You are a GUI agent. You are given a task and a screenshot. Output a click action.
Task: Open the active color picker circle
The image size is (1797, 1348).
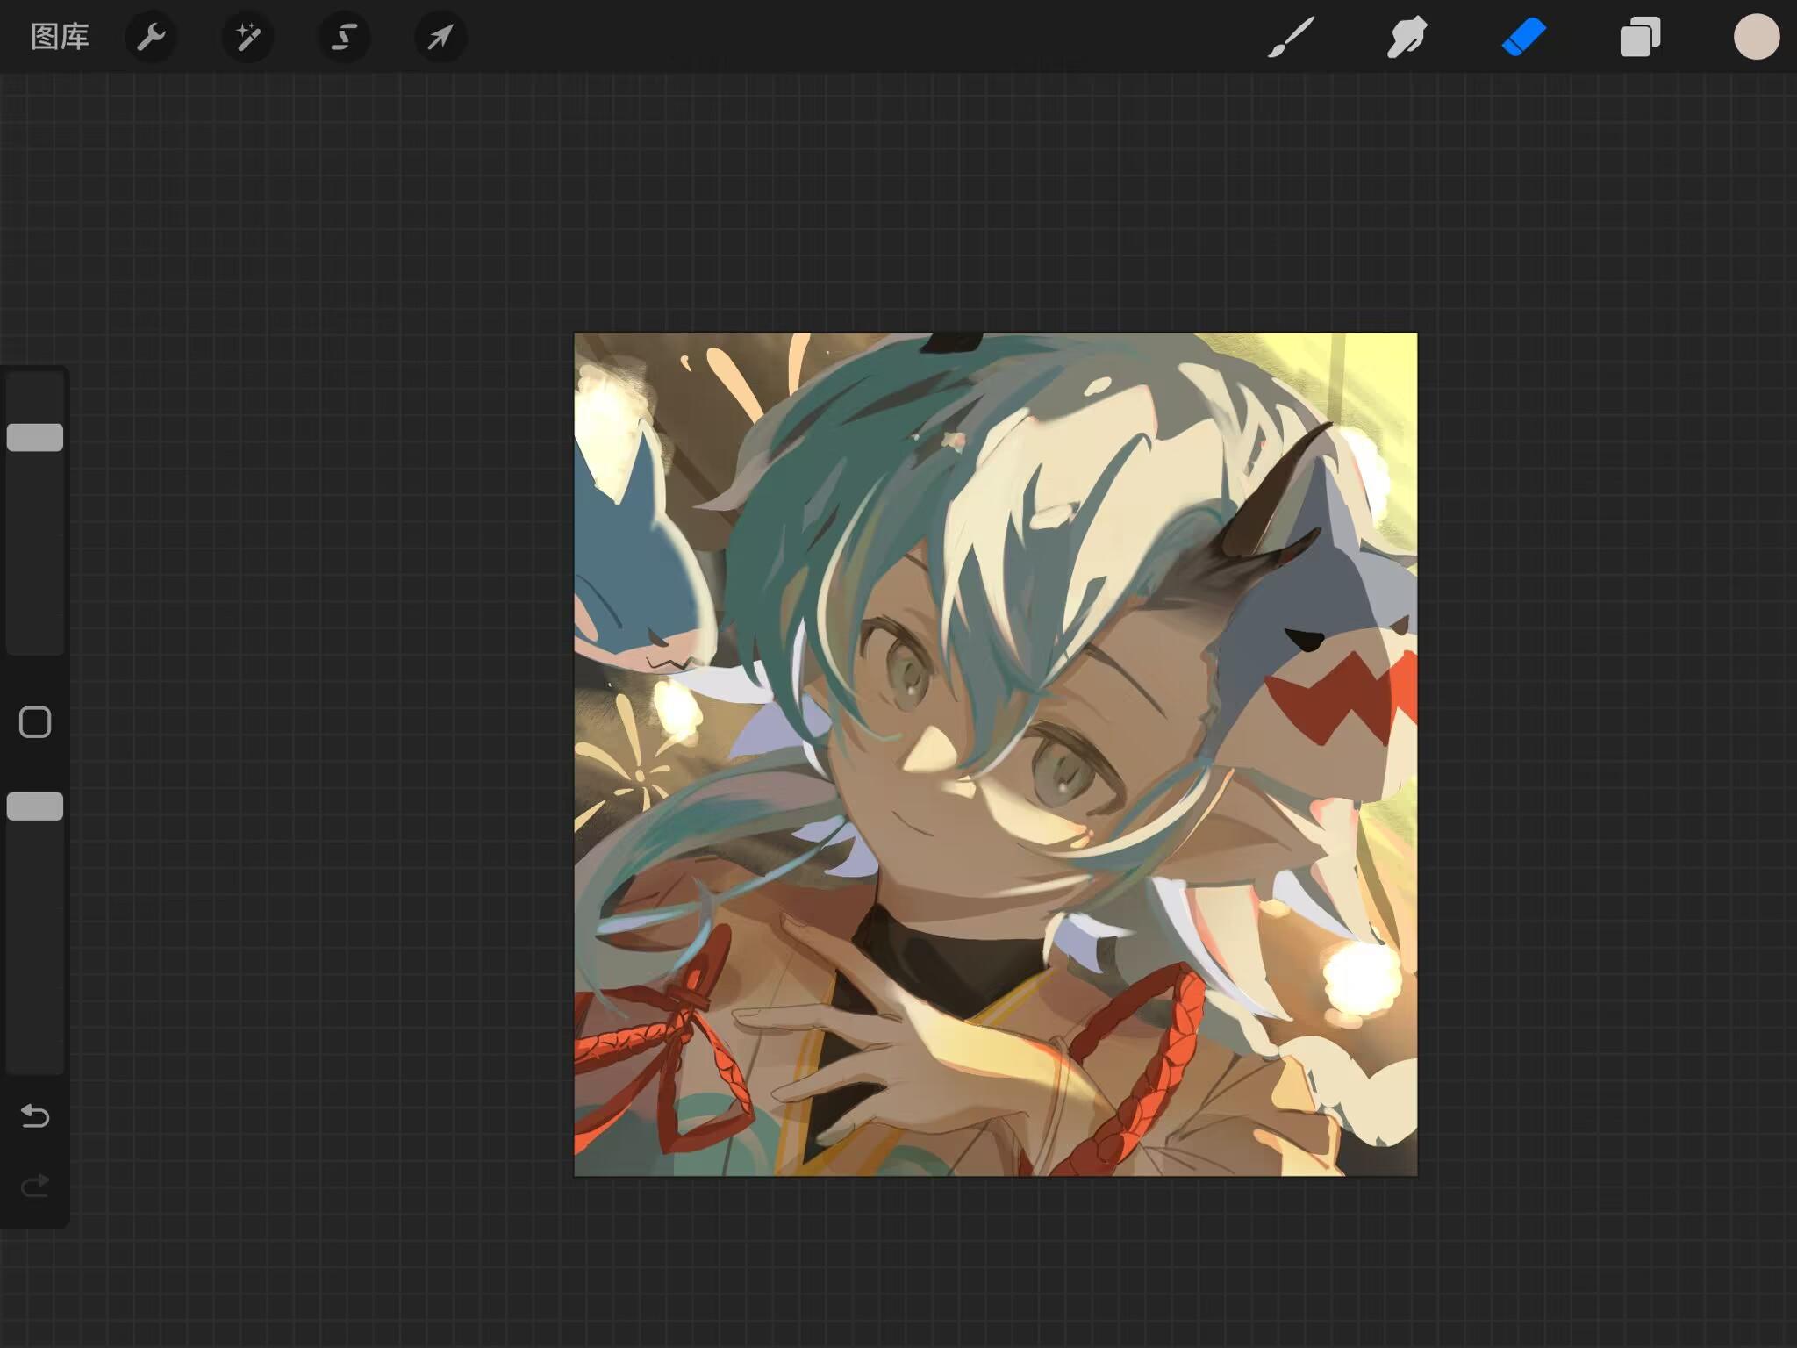[x=1757, y=37]
